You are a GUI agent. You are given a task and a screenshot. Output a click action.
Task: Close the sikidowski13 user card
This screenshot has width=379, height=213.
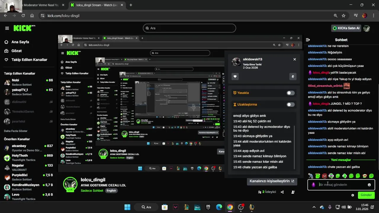click(x=295, y=59)
